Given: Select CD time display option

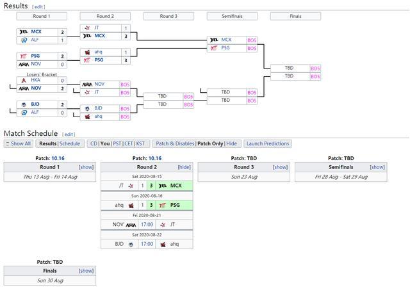Looking at the screenshot, I should tap(94, 143).
